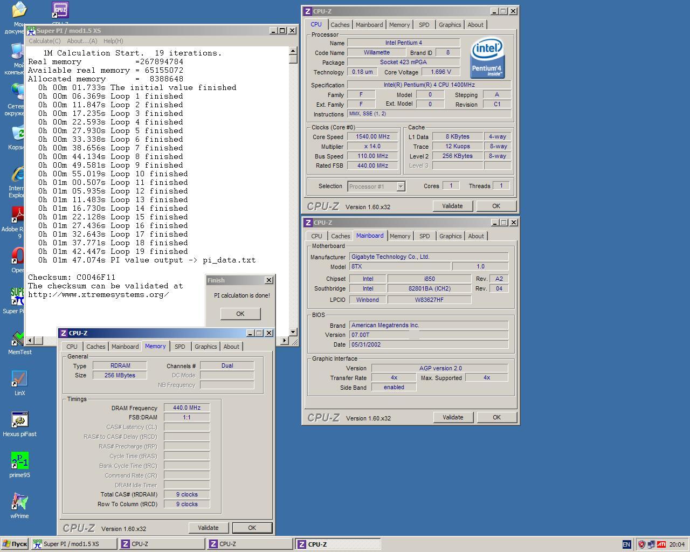Click OK in Memory CPU-Z window
This screenshot has width=690, height=552.
[x=252, y=528]
